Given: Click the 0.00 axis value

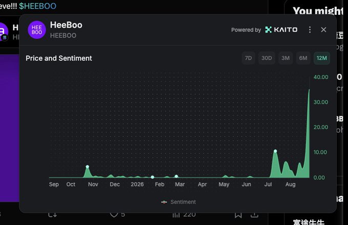Looking at the screenshot, I should [319, 177].
